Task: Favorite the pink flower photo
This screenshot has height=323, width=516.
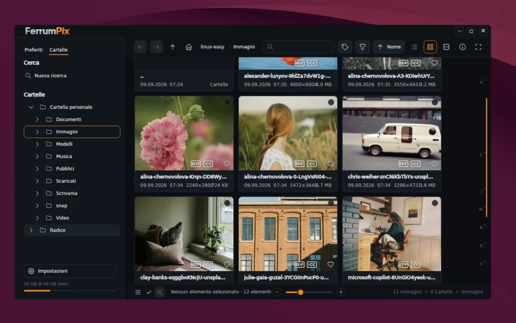Action: coord(227,164)
